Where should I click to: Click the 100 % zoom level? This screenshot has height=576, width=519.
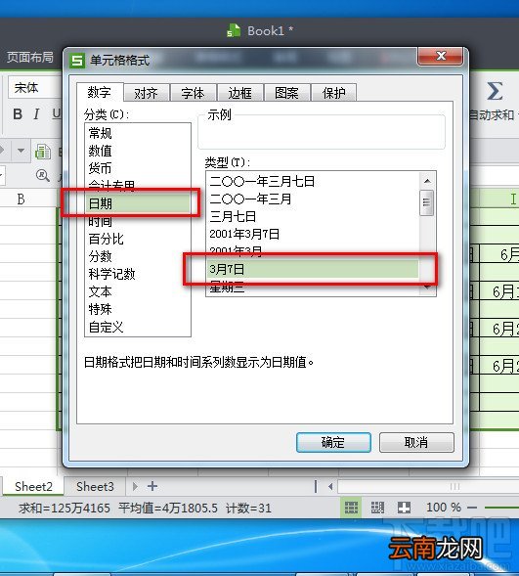click(444, 508)
